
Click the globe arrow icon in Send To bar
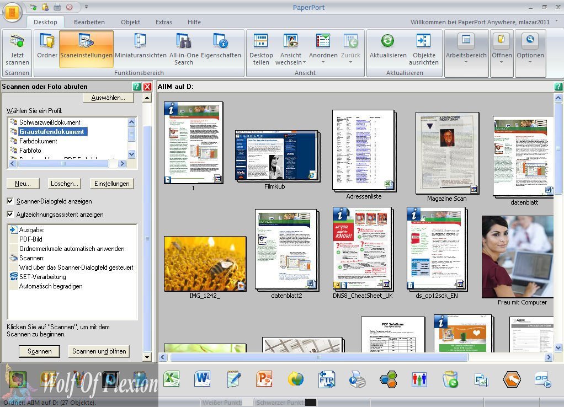tap(296, 379)
